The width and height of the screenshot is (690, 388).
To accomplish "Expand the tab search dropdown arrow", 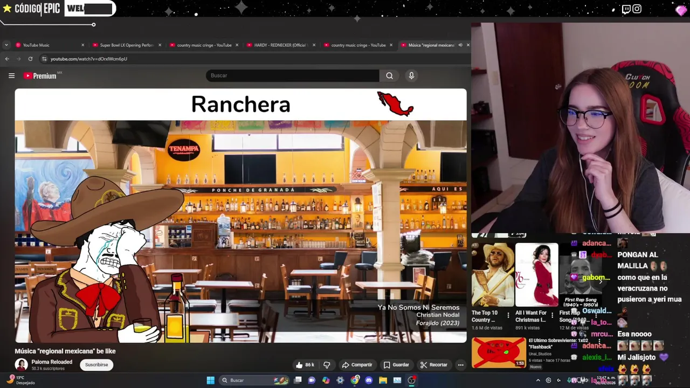I will coord(6,45).
